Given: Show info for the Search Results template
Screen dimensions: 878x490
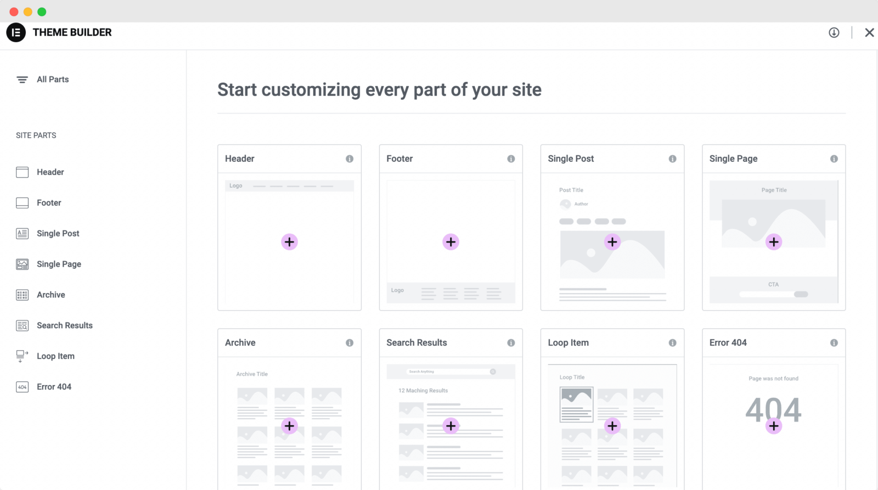Looking at the screenshot, I should pos(511,342).
